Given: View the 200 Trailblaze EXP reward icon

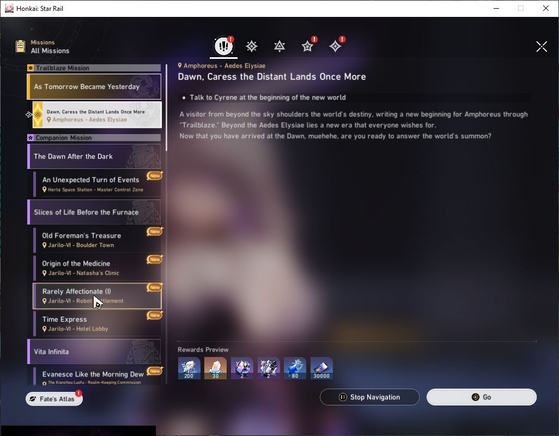Looking at the screenshot, I should [x=189, y=368].
